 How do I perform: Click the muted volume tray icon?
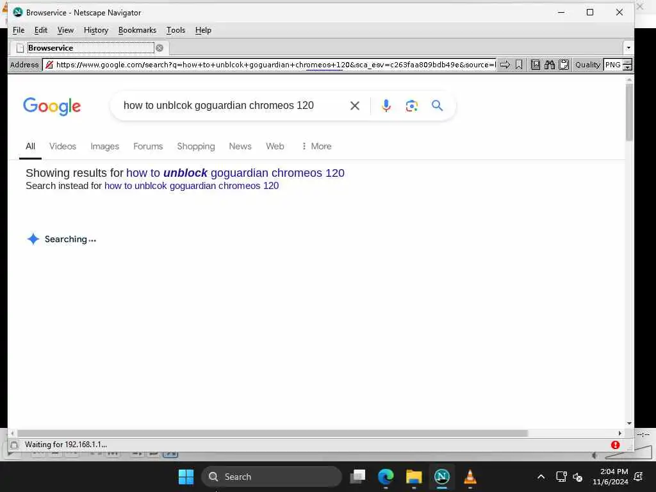pyautogui.click(x=578, y=477)
